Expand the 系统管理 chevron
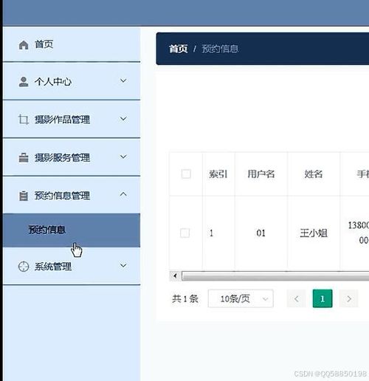The height and width of the screenshot is (381, 369). click(123, 265)
